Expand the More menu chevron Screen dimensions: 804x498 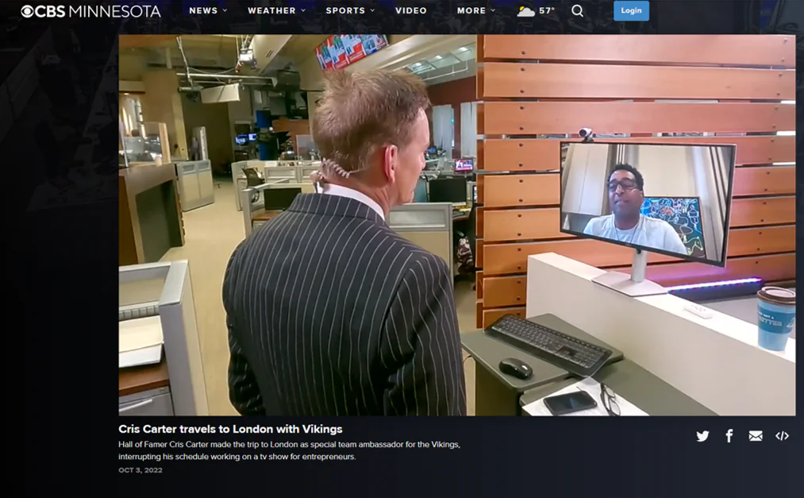point(493,11)
